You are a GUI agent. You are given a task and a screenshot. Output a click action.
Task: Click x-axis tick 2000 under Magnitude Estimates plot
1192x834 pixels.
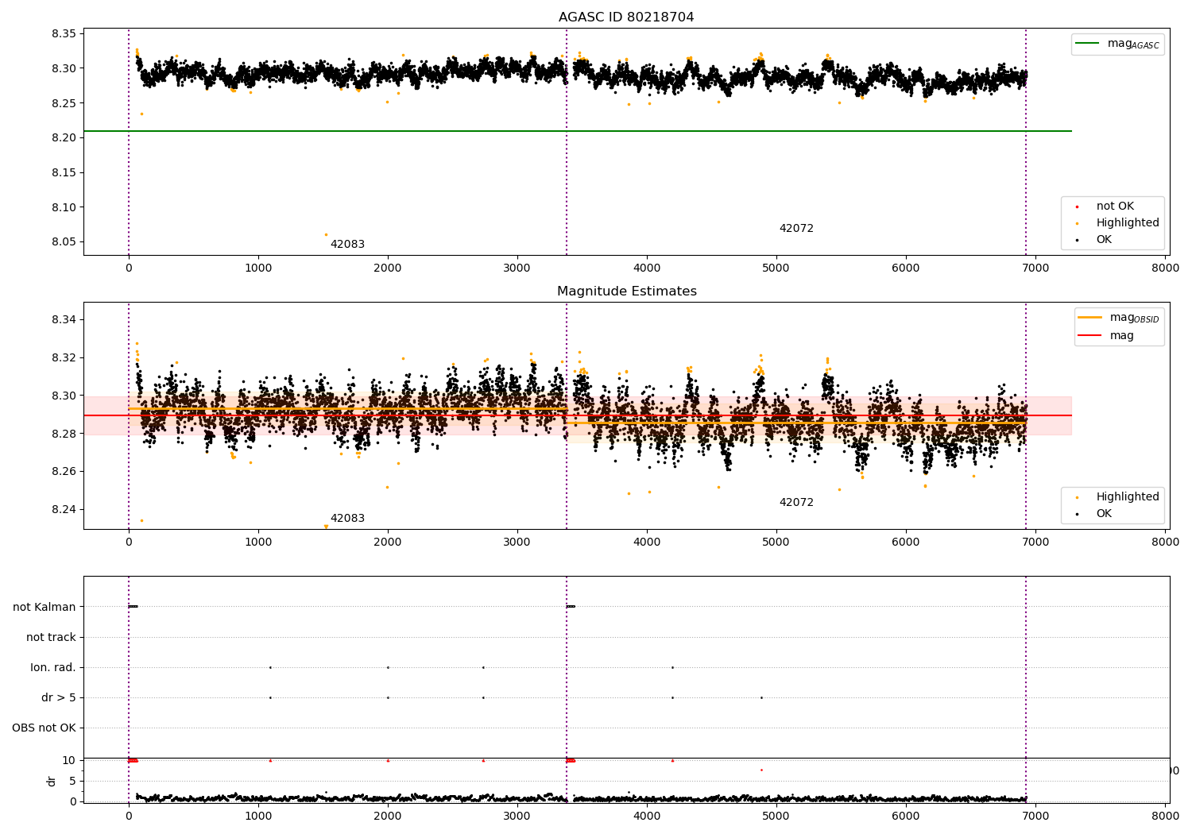coord(388,542)
